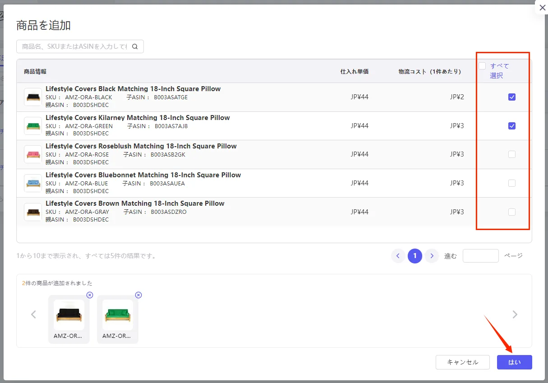Select page 1 in pagination
The height and width of the screenshot is (383, 548).
[x=415, y=256]
